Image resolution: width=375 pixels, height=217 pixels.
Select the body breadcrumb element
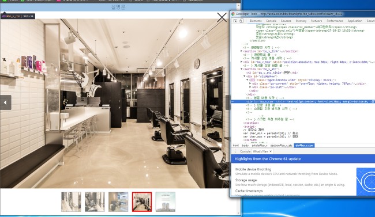[x=245, y=146]
